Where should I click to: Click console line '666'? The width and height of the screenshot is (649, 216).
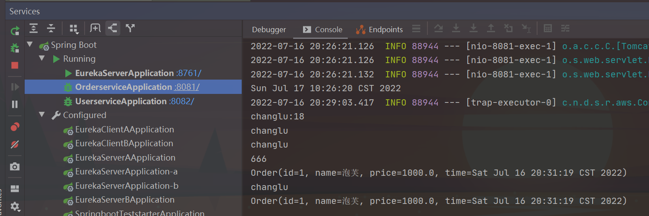point(259,159)
